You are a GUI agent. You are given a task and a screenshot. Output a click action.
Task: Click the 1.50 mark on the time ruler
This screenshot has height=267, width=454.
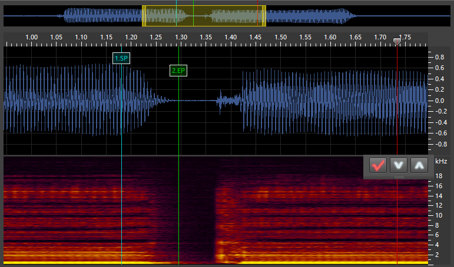coord(281,37)
